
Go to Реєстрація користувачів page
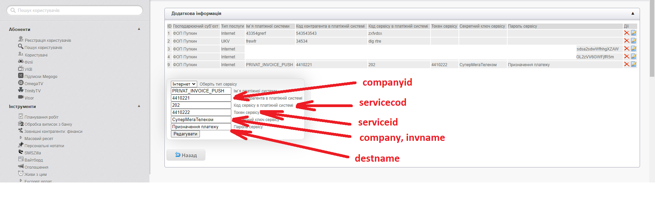tap(48, 41)
